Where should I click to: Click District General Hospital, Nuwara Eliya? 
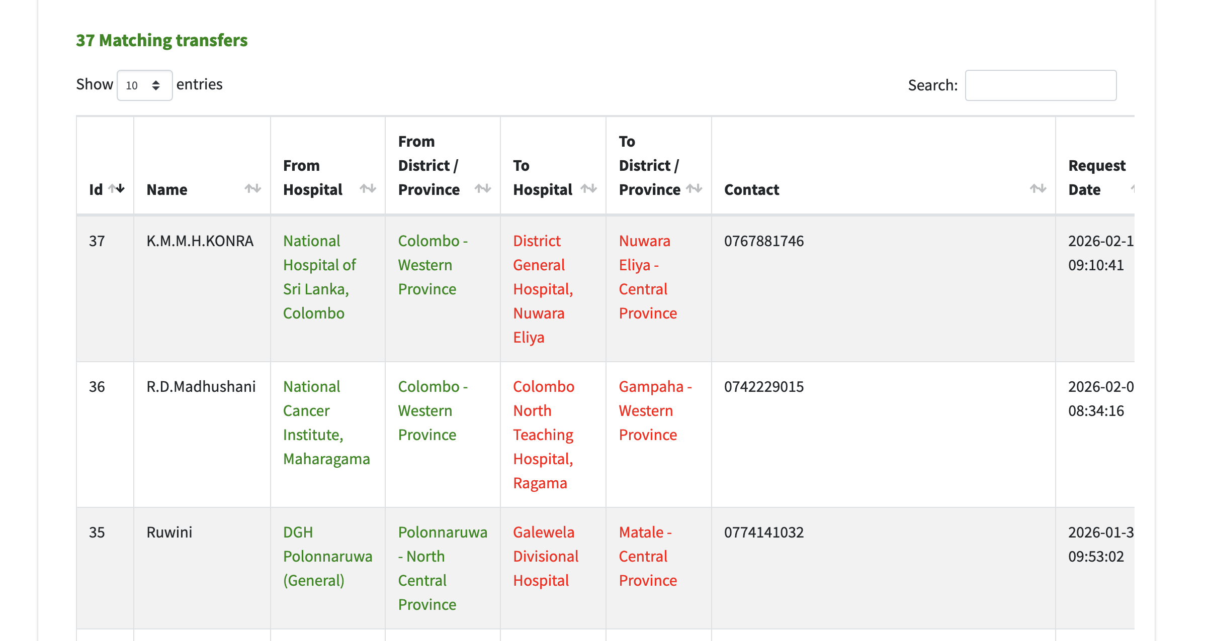[x=543, y=289]
